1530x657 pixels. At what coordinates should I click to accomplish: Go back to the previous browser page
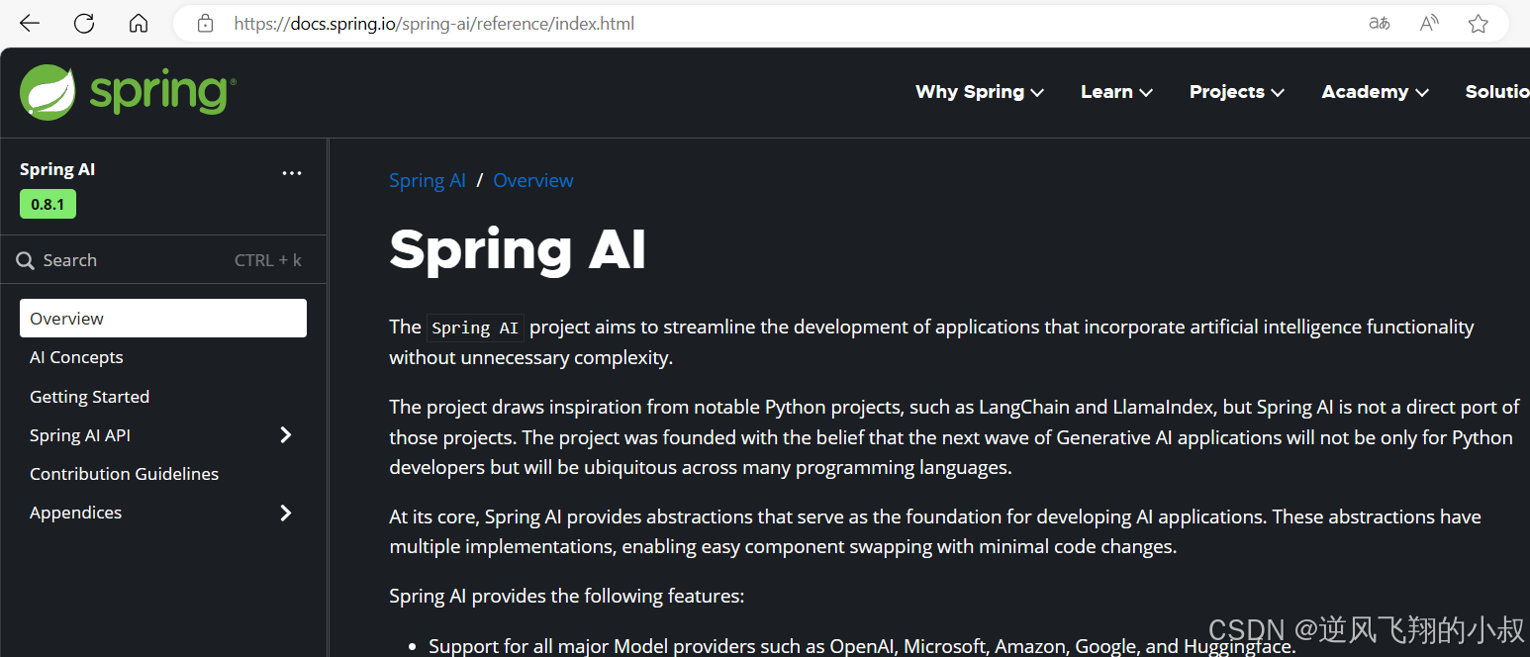click(30, 24)
